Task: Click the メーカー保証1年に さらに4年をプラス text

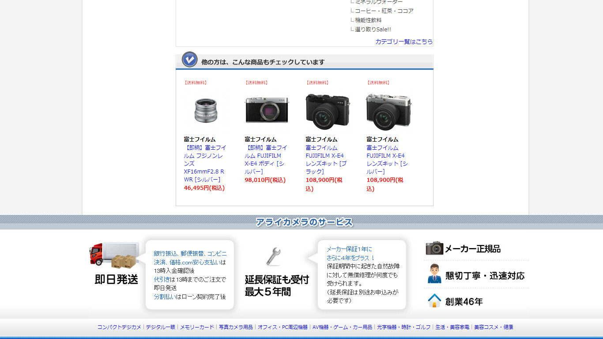Action: (351, 253)
